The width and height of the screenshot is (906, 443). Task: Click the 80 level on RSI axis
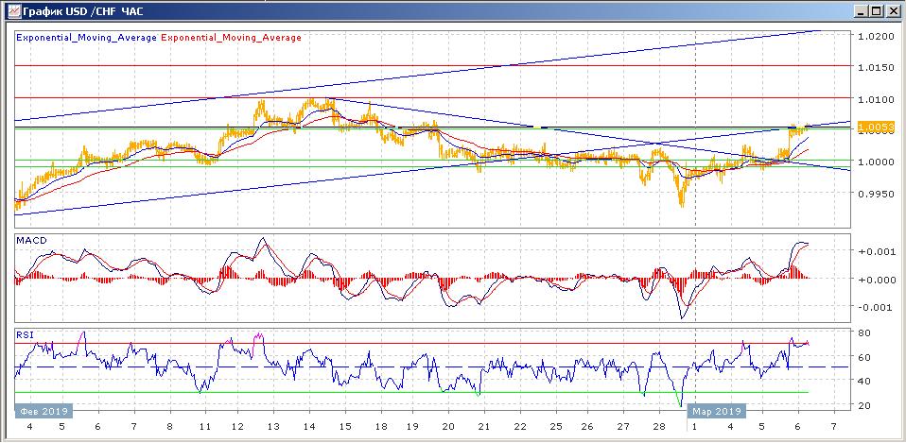click(865, 332)
